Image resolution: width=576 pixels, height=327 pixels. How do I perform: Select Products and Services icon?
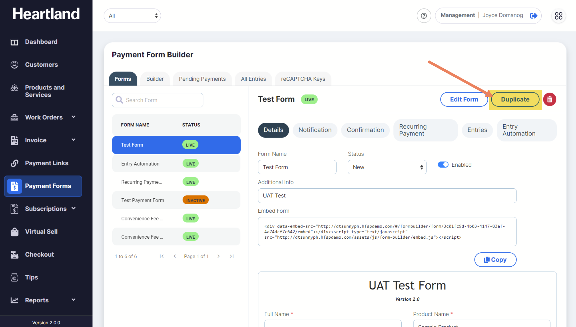click(14, 88)
